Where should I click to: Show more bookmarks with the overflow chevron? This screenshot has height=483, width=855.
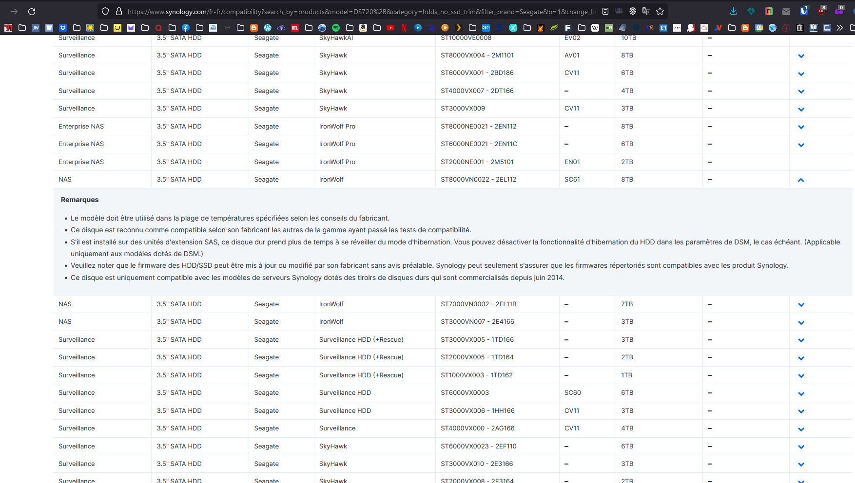(839, 28)
